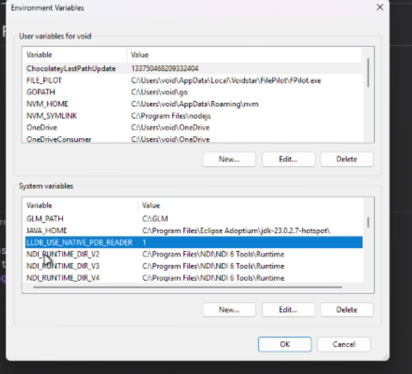Click Delete button under System variables
The image size is (412, 374).
[346, 310]
